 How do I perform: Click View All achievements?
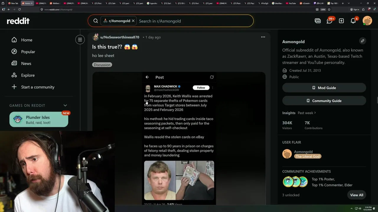click(357, 195)
